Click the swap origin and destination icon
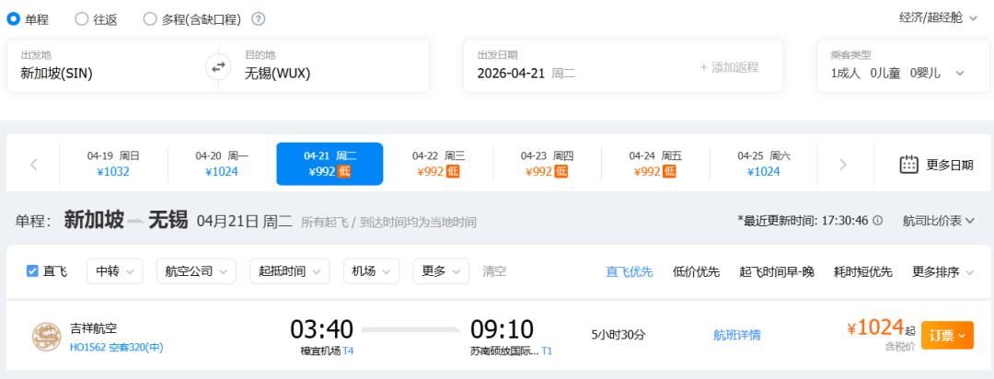 [x=218, y=66]
